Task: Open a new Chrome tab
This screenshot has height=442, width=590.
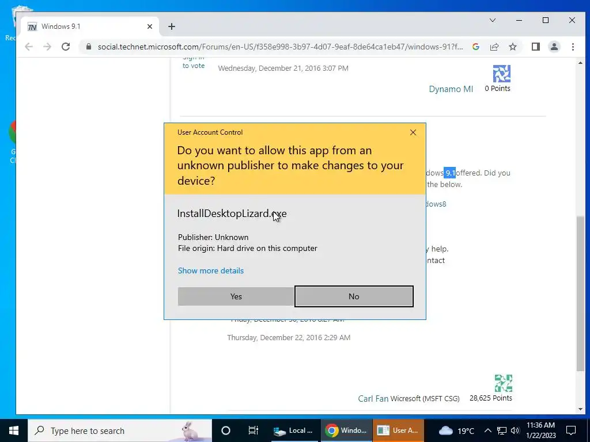Action: (x=172, y=26)
